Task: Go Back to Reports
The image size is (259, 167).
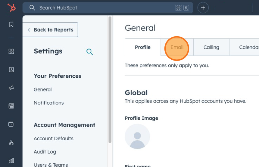Action: pyautogui.click(x=50, y=30)
